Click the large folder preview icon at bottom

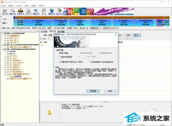coord(50,112)
